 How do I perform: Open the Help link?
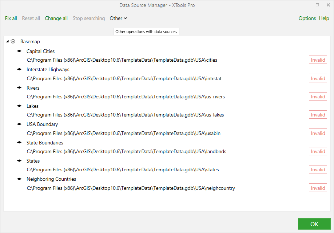pos(324,18)
